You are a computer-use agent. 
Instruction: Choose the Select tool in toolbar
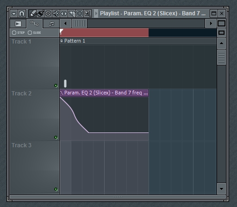pos(80,13)
